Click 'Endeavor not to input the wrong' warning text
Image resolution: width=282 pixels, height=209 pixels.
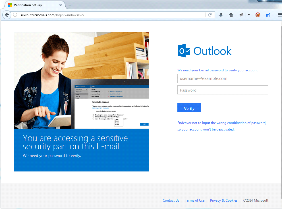coord(222,126)
